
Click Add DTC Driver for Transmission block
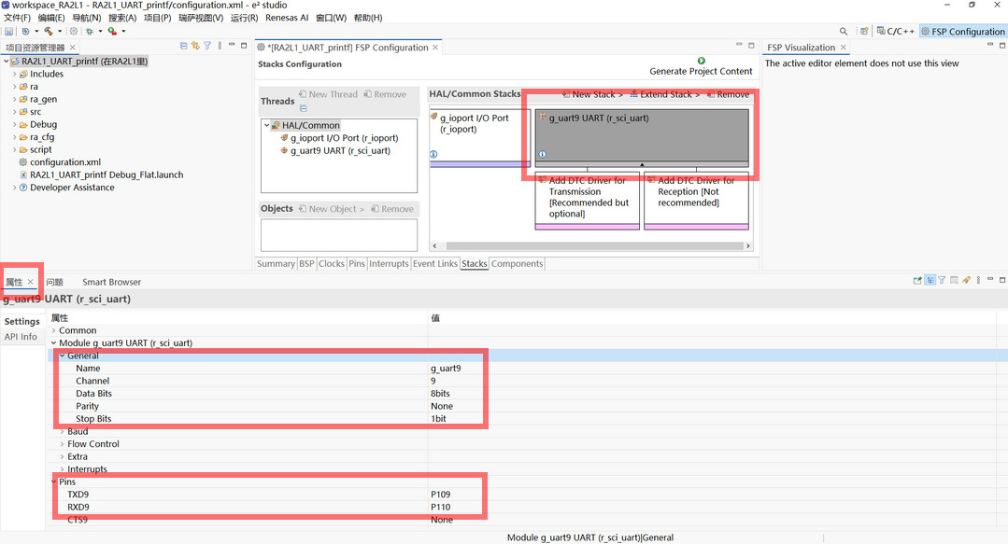(x=587, y=200)
